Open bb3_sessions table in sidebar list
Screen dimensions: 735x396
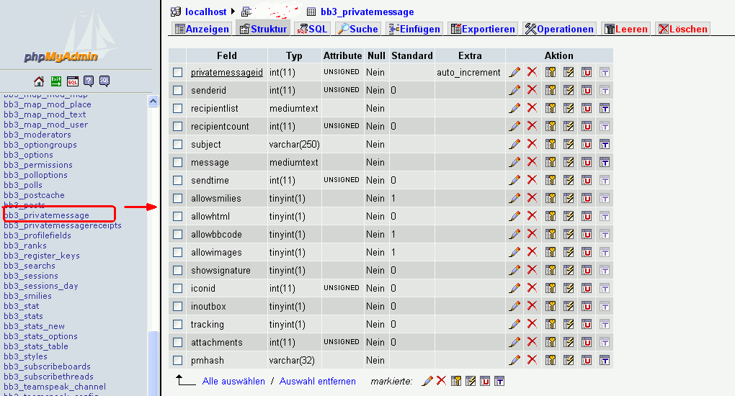click(x=31, y=276)
